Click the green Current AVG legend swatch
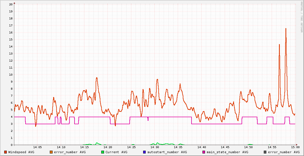Screen dimensions: 304x156 pyautogui.click(x=103, y=152)
